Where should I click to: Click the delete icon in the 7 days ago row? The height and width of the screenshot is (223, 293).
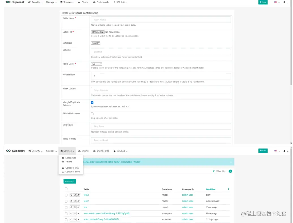pyautogui.click(x=78, y=207)
